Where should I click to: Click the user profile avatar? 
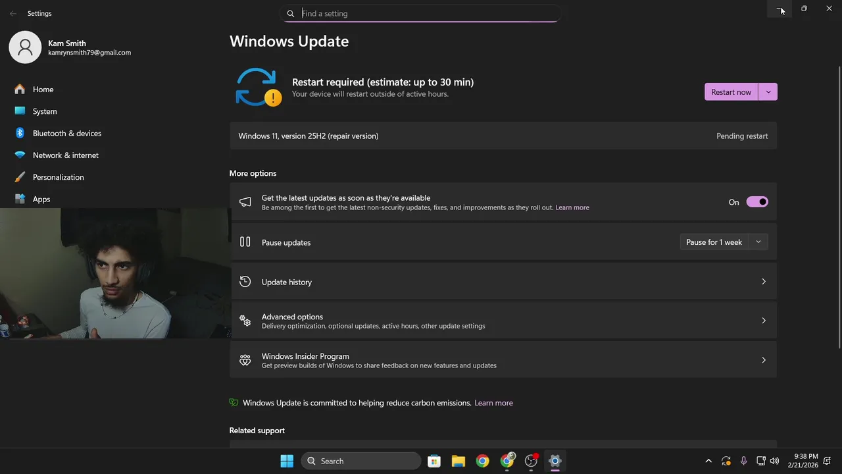[25, 47]
